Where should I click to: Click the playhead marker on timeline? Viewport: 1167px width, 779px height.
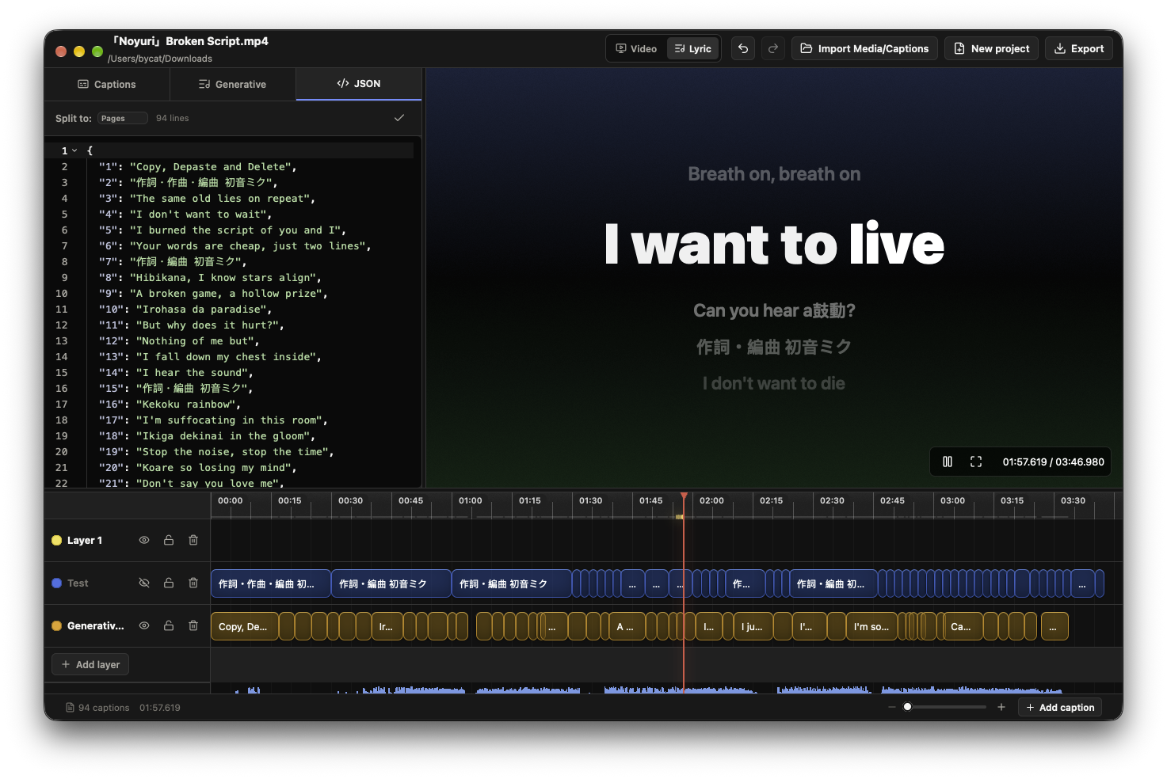pyautogui.click(x=684, y=497)
